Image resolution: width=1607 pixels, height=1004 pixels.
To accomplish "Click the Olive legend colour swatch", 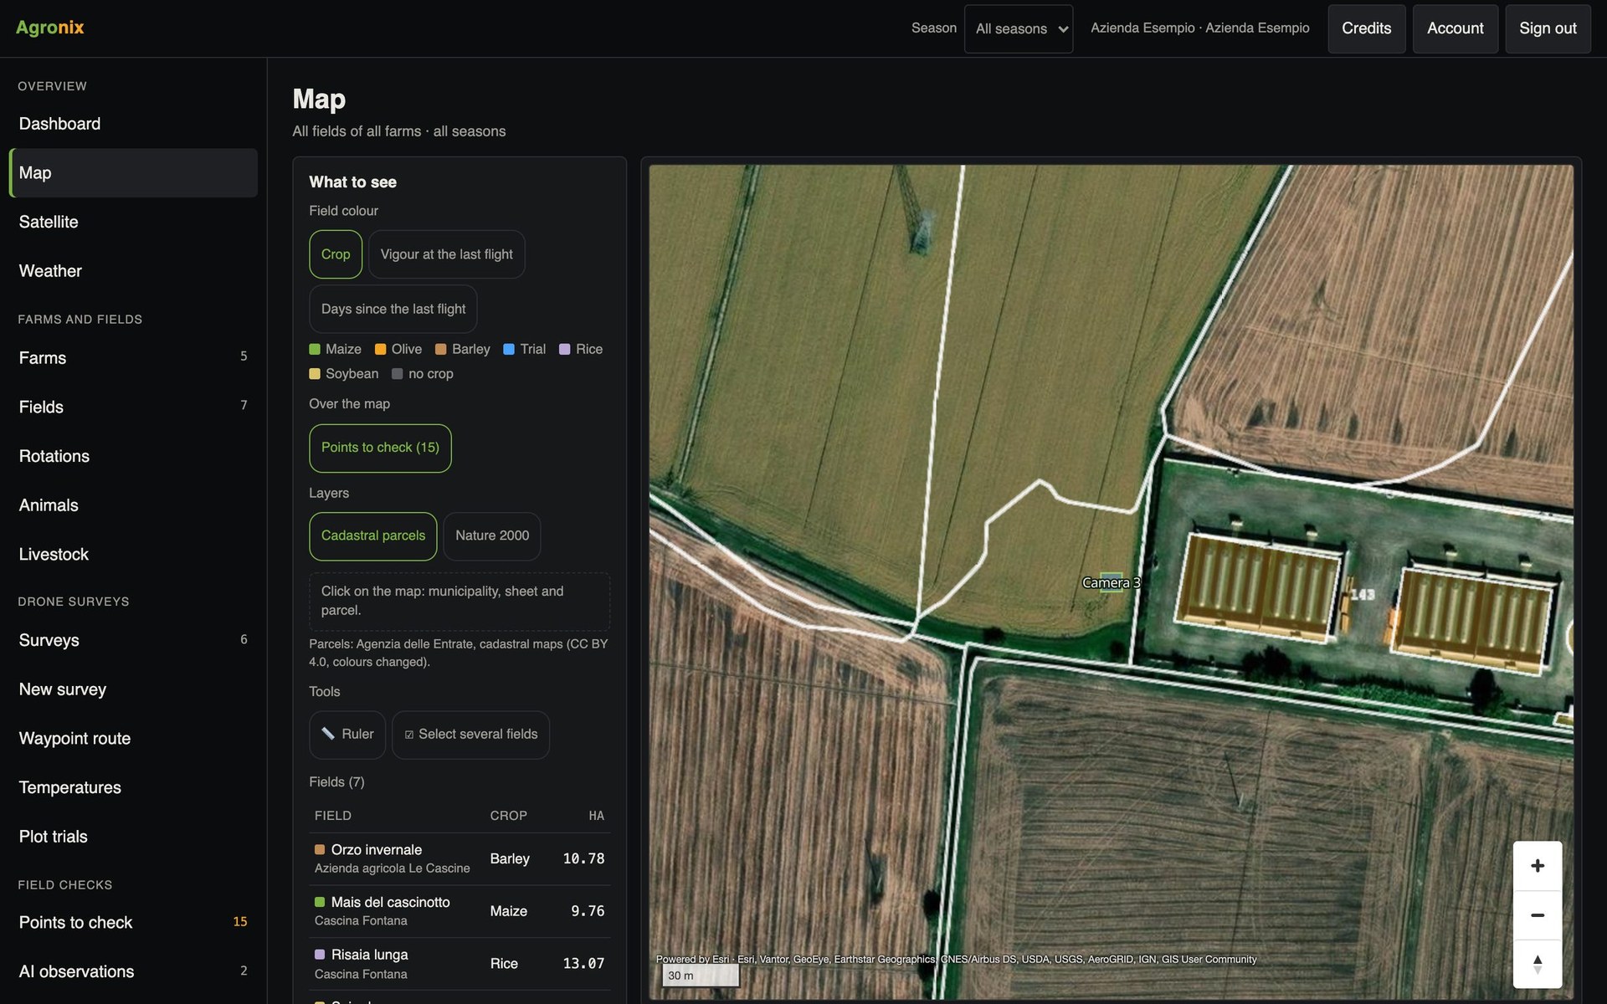I will tap(381, 350).
